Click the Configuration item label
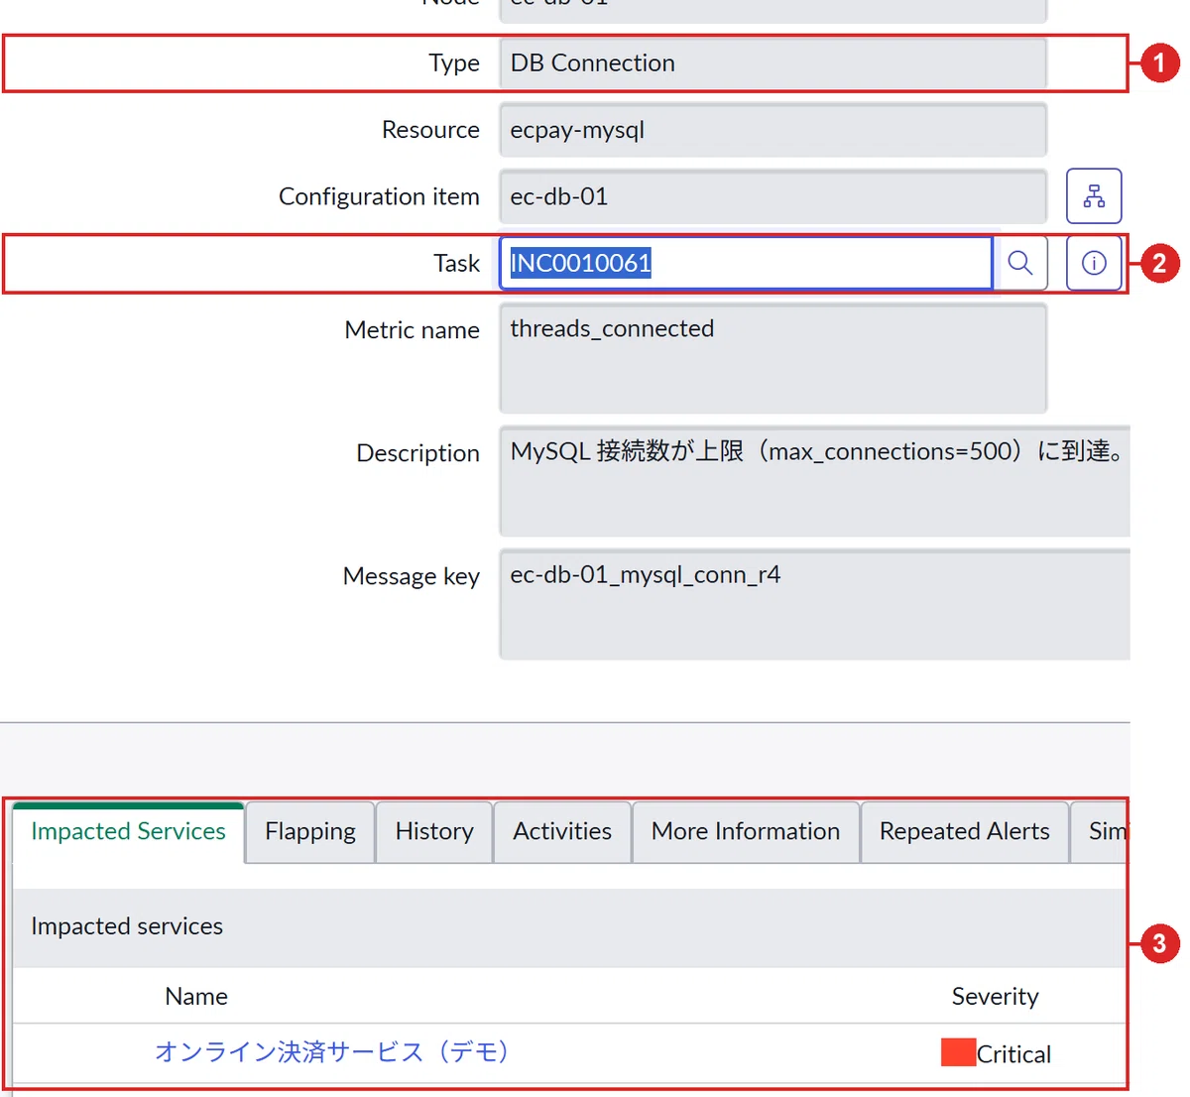This screenshot has height=1097, width=1190. pos(379,196)
